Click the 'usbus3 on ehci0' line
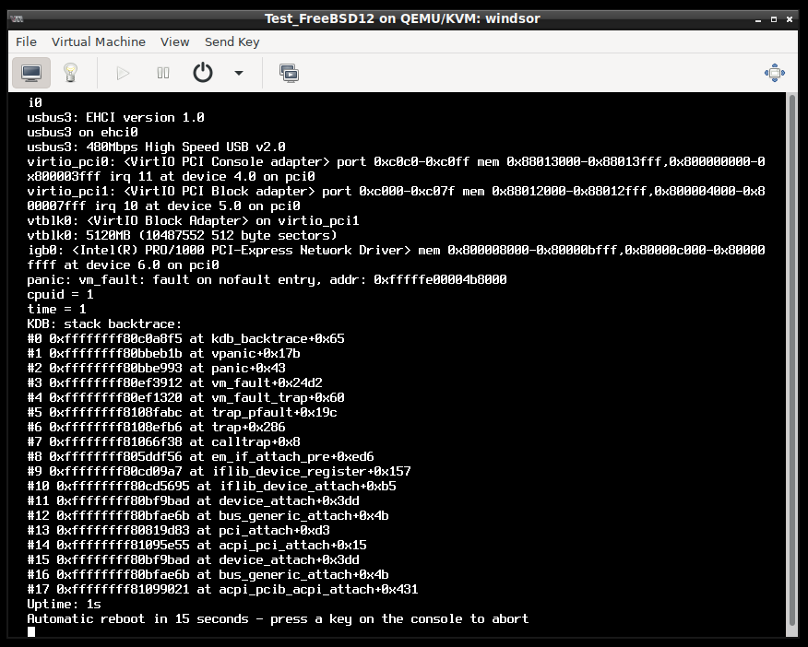The width and height of the screenshot is (808, 647). pos(82,133)
